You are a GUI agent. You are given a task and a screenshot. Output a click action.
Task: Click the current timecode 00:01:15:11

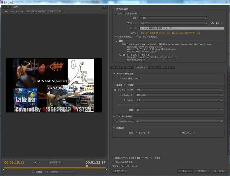(14, 163)
